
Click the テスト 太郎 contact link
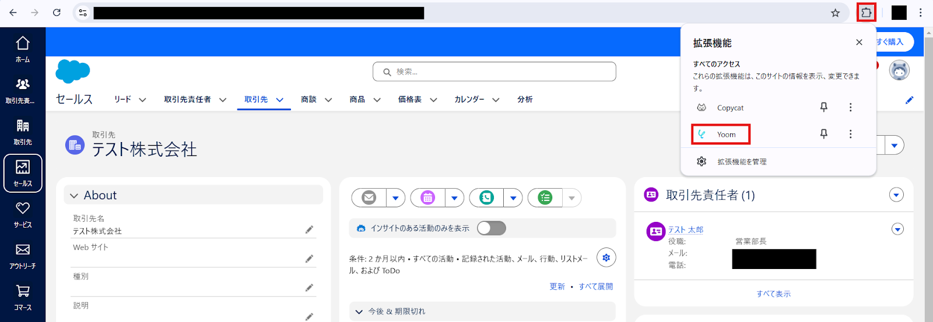pyautogui.click(x=685, y=230)
